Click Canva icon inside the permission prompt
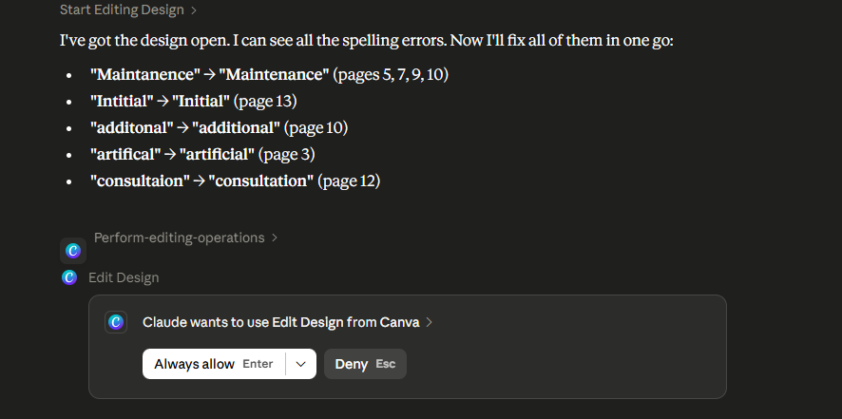 click(x=116, y=322)
